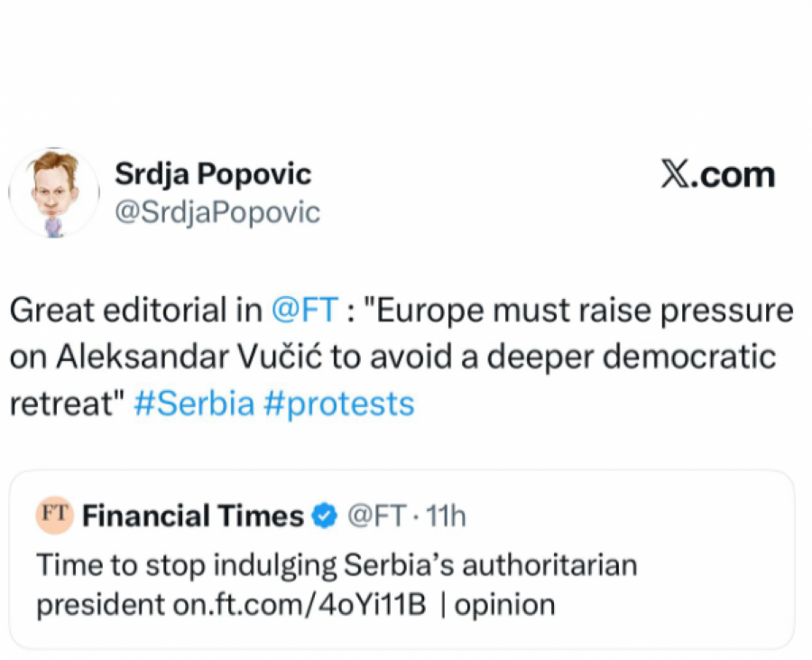Screen dimensions: 812x660
Task: Open the #protests hashtag
Action: [338, 403]
